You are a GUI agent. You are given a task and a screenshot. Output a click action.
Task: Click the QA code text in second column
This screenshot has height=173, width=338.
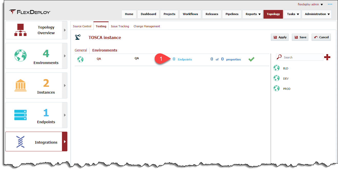click(x=137, y=58)
